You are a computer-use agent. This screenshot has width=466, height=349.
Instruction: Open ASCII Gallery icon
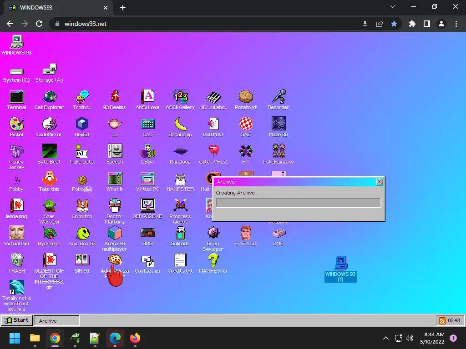coord(180,100)
